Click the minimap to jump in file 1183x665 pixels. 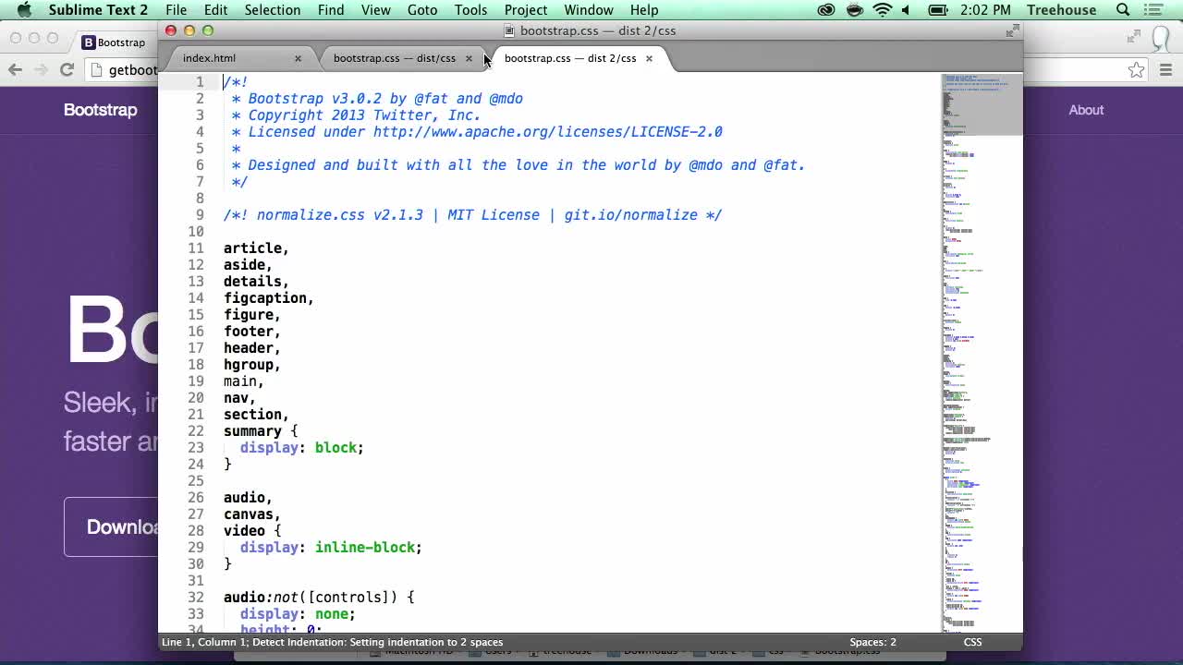point(982,369)
